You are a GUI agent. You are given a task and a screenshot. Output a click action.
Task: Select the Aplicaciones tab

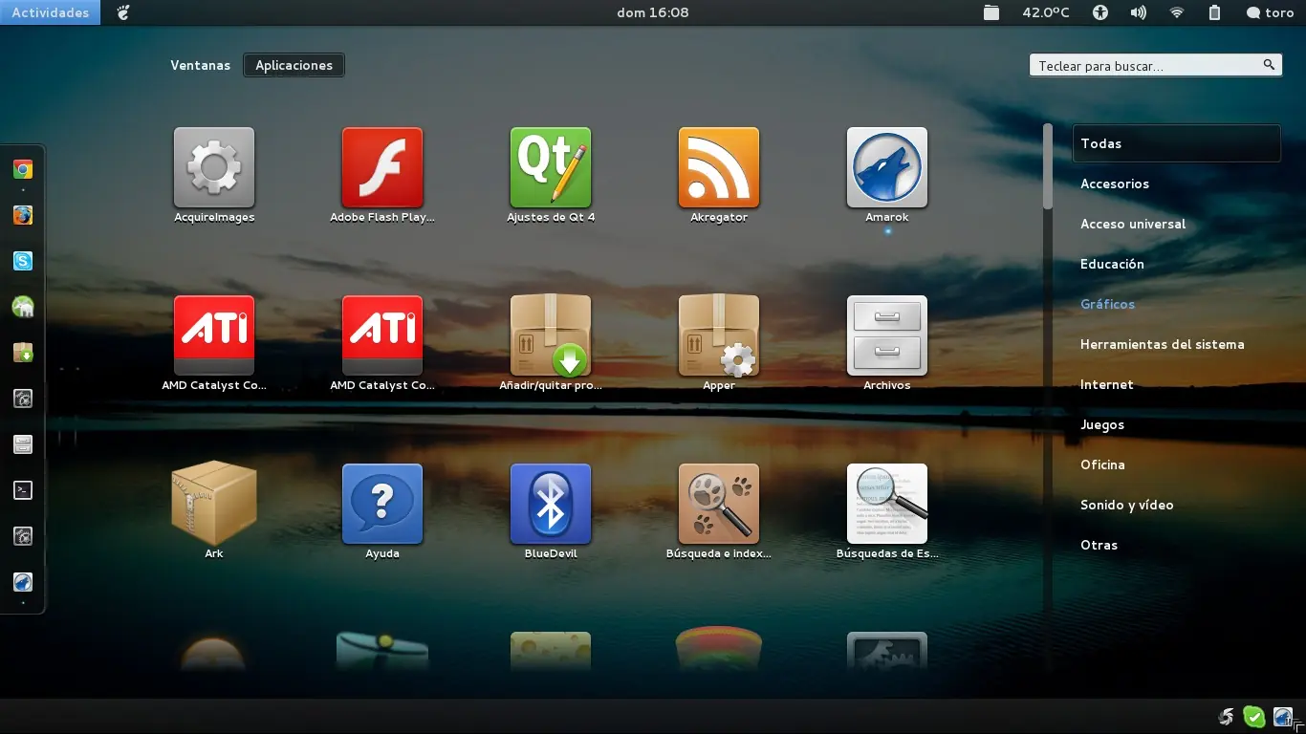[x=294, y=65]
